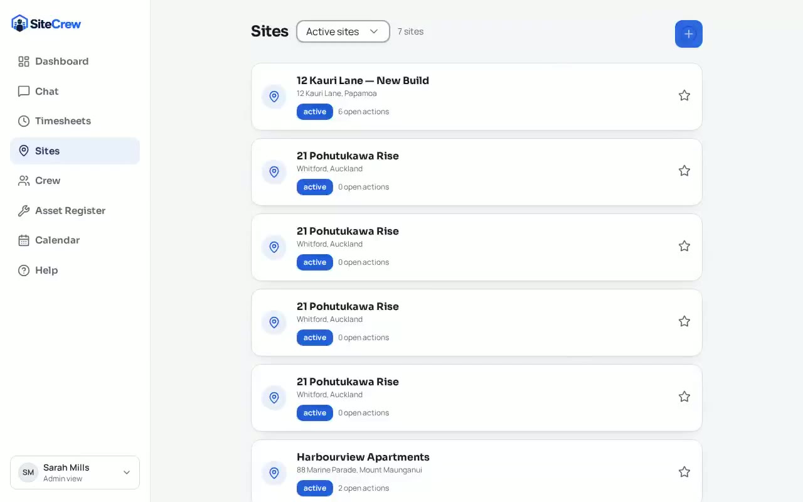Open the Help page
The height and width of the screenshot is (502, 803).
[75, 270]
